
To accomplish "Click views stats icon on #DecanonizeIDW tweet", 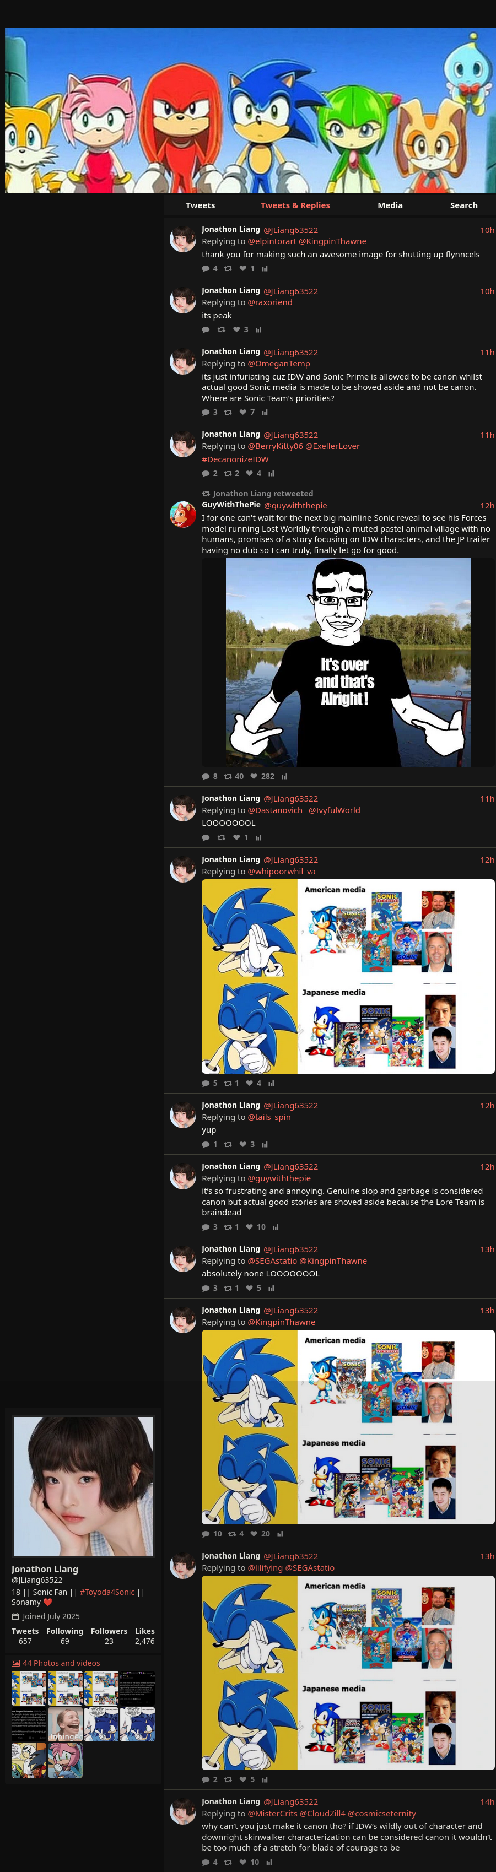I will [x=271, y=474].
